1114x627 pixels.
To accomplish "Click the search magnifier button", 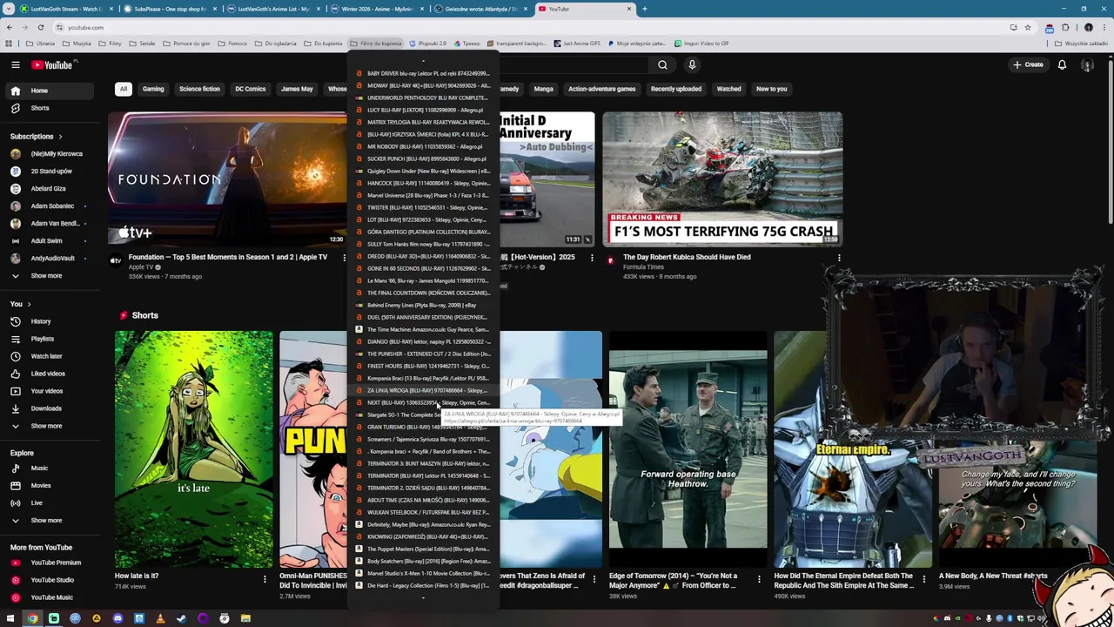I will click(x=662, y=64).
